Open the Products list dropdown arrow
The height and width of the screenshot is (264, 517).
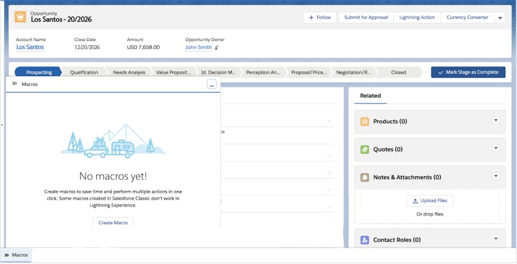coord(496,120)
